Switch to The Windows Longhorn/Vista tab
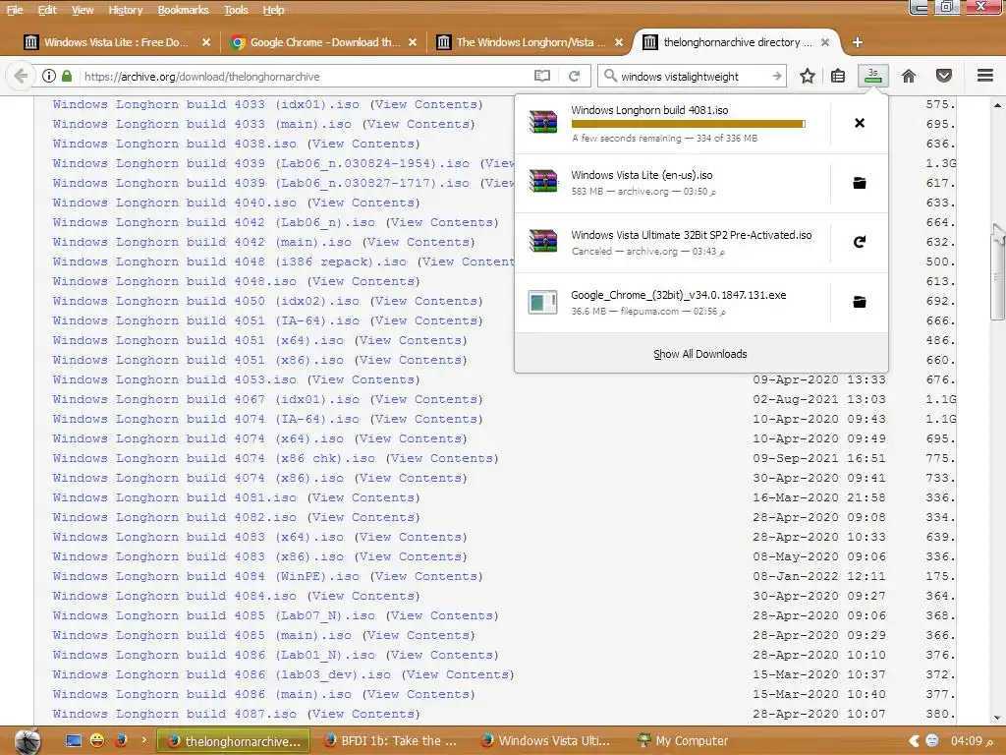 531,42
